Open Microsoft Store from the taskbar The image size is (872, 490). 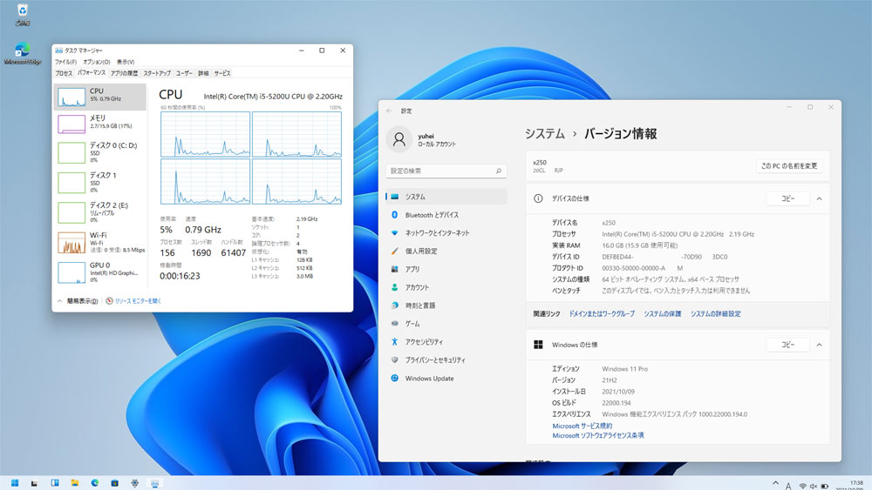click(x=114, y=483)
